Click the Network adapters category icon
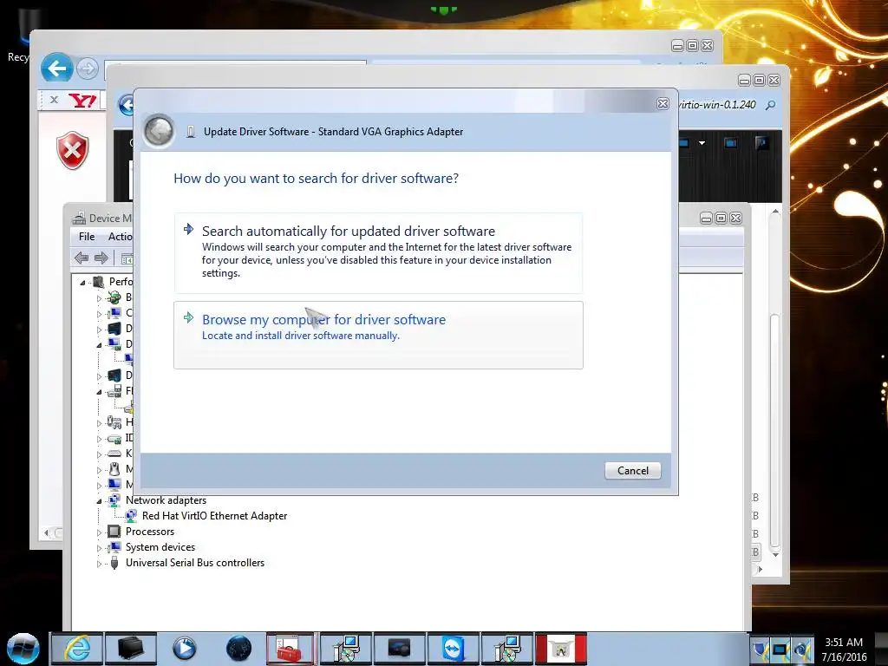Screen dimensions: 888x666 click(x=114, y=500)
